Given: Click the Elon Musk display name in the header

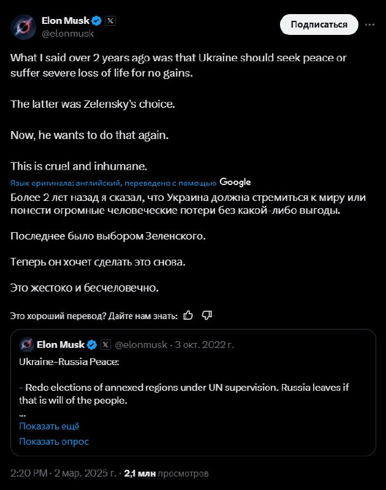Looking at the screenshot, I should [66, 20].
